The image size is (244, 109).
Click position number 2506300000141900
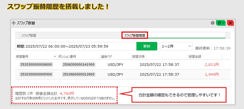click(79, 65)
